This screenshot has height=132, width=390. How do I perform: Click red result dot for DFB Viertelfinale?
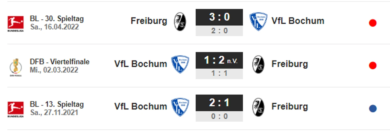(x=373, y=66)
